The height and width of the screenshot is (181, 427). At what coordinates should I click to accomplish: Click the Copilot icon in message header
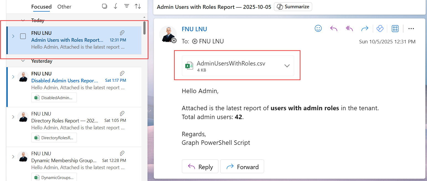(380, 28)
